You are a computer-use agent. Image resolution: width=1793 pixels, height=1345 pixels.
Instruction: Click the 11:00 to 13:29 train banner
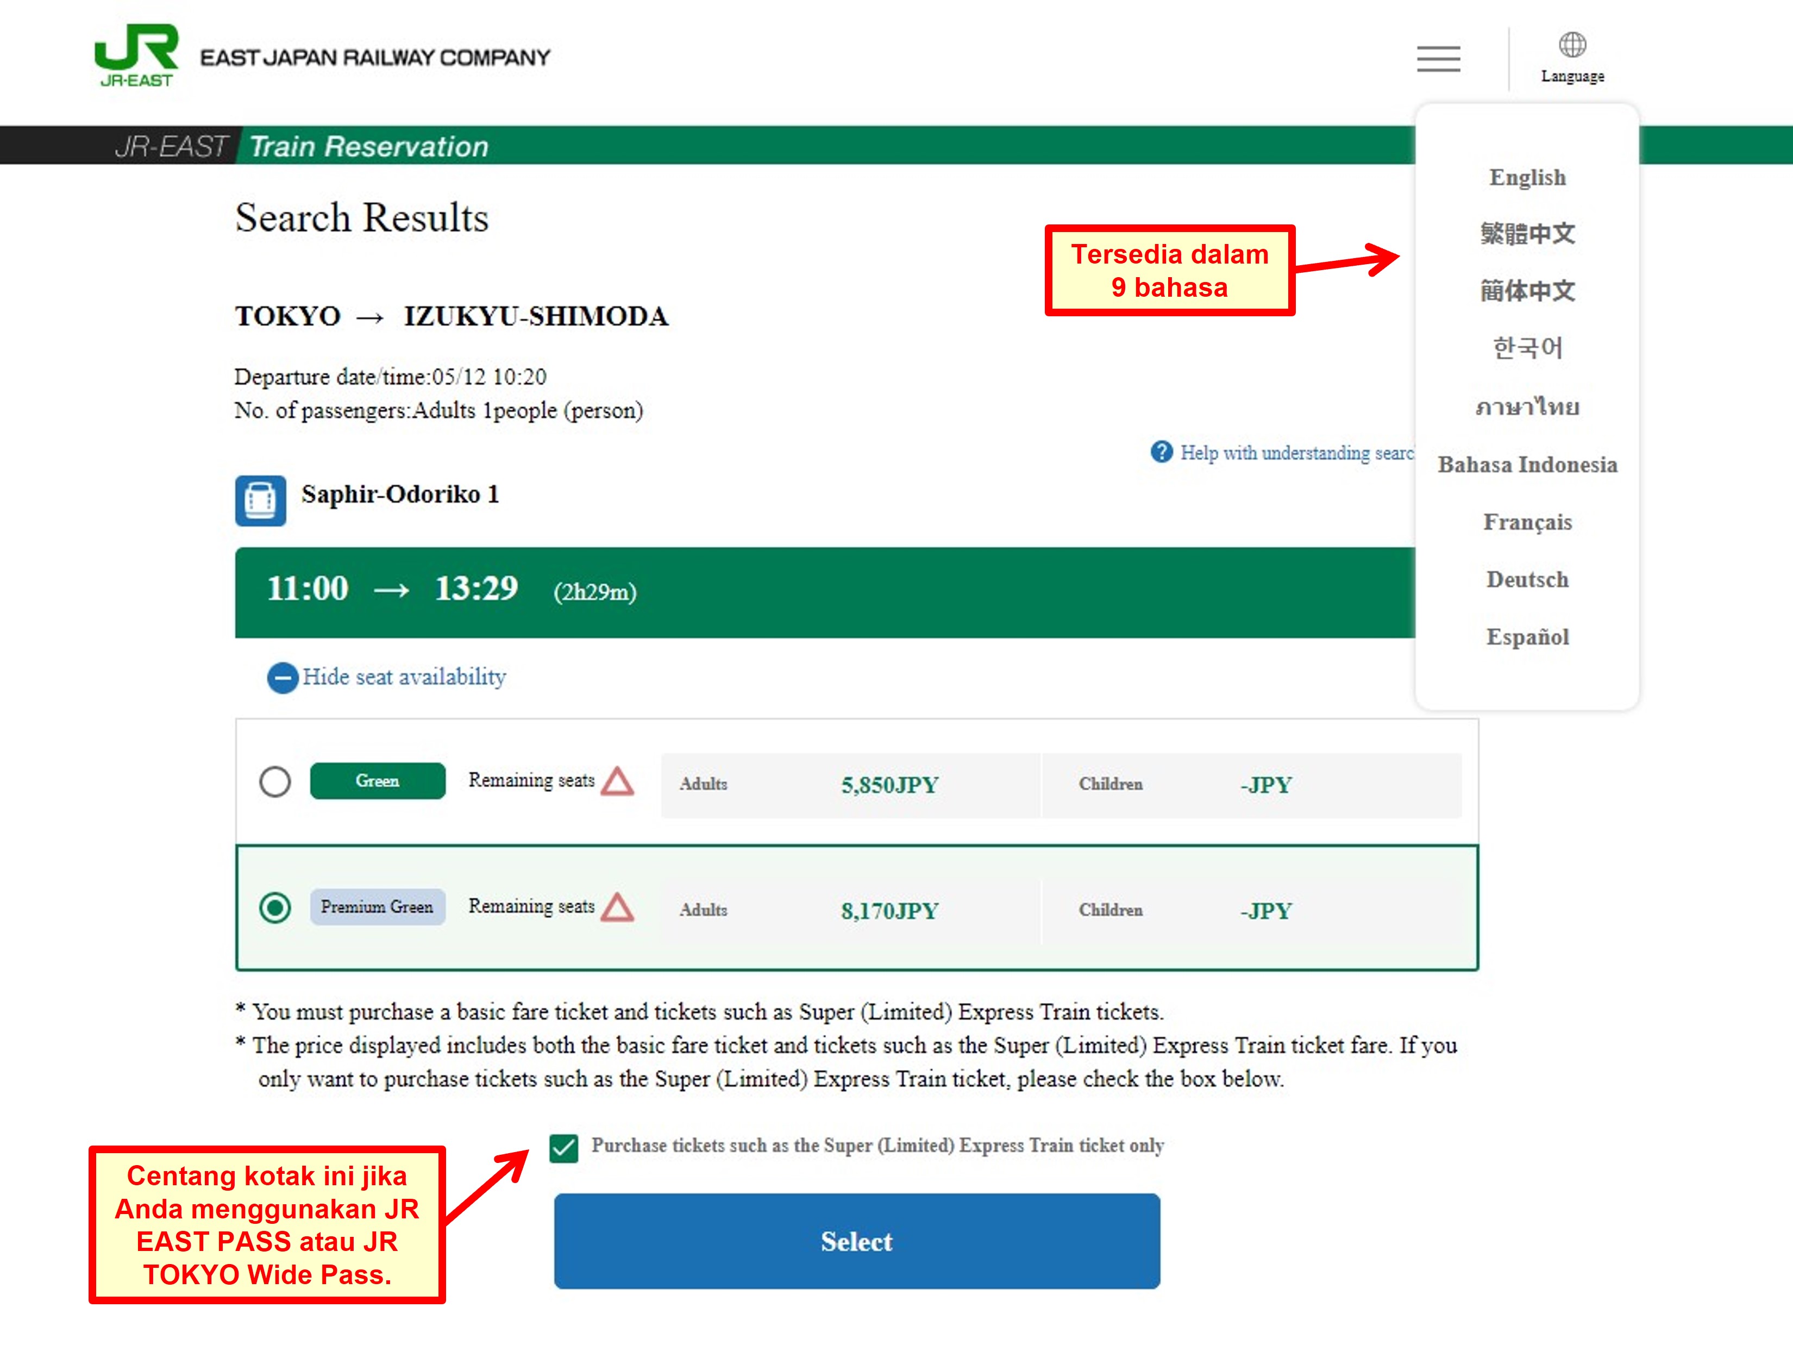click(x=824, y=592)
